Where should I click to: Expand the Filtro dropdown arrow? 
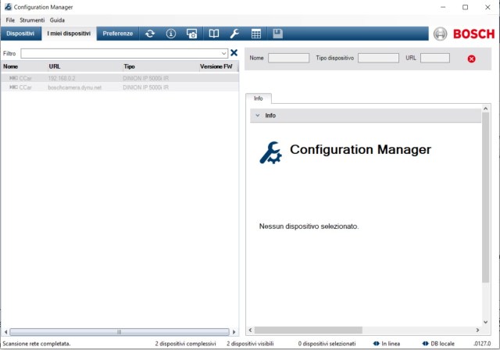coord(224,53)
